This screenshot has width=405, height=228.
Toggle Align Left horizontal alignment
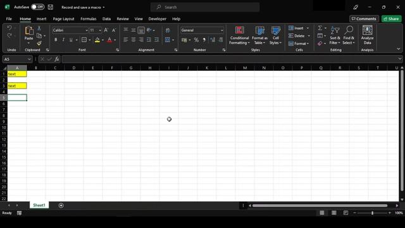pos(125,40)
